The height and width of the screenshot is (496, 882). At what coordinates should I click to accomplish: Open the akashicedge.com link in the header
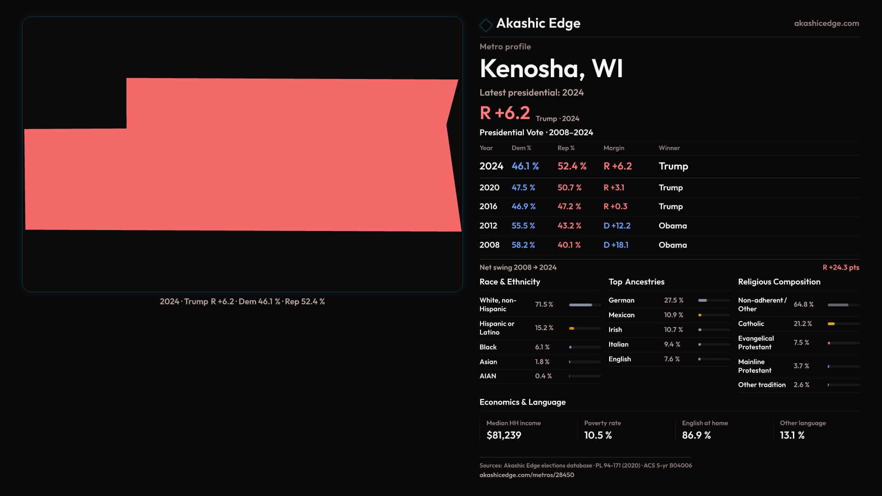[x=826, y=23]
